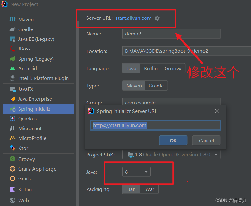Screen dimensions: 251x206
Task: Click the JBoss icon in the list
Action: pos(13,49)
